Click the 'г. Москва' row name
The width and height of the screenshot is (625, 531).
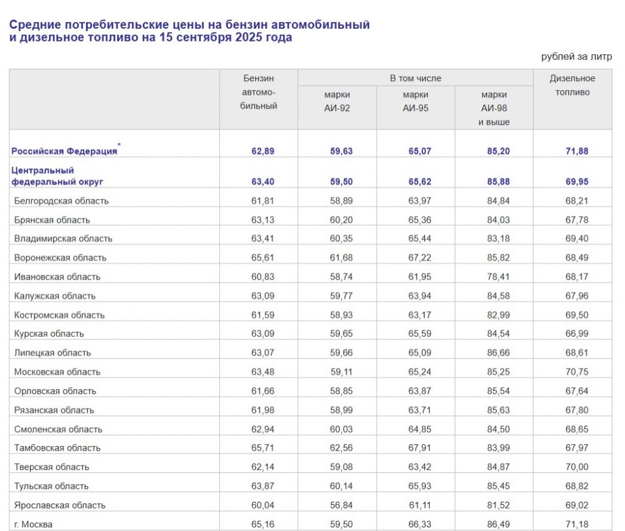(x=34, y=525)
